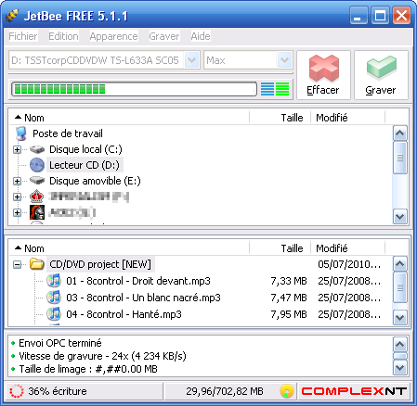Click the Graver button label
The height and width of the screenshot is (406, 417).
point(381,90)
